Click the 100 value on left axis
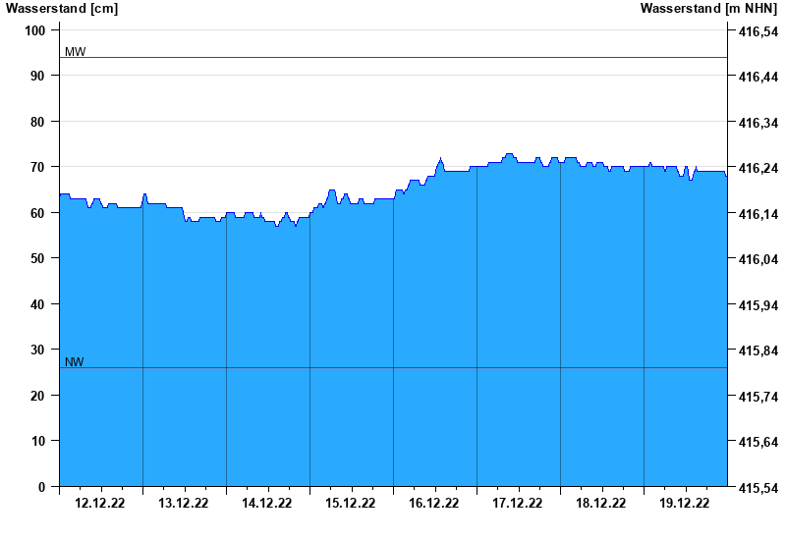The height and width of the screenshot is (540, 786). (35, 30)
